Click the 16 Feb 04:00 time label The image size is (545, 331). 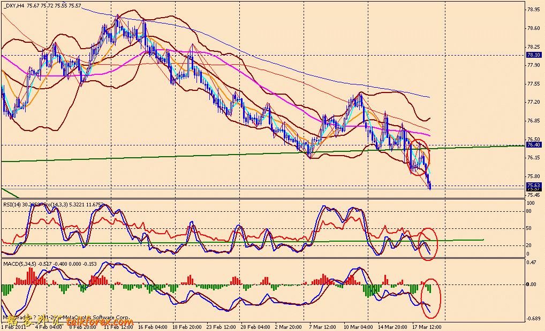pyautogui.click(x=153, y=327)
